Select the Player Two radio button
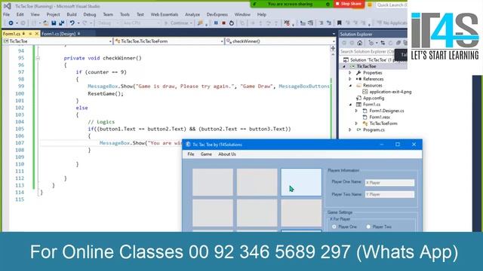Screen dimensions: 483x271 tap(368, 227)
